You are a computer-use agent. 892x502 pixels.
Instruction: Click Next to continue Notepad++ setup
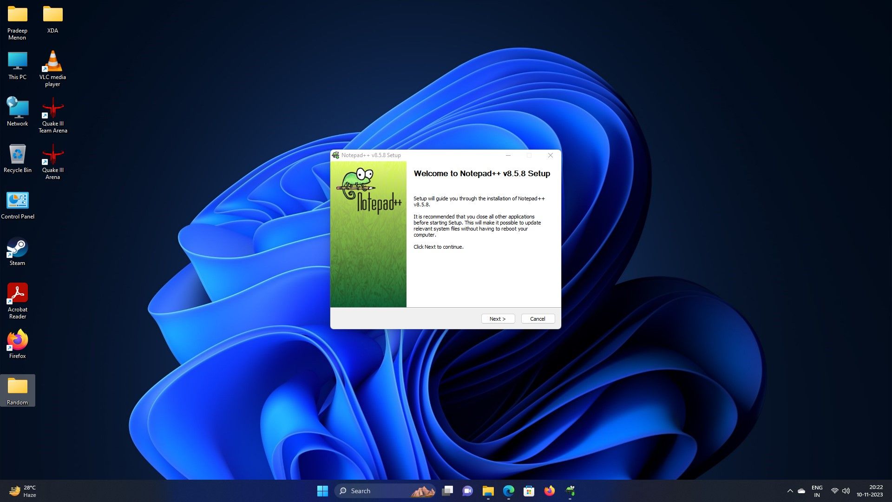(498, 319)
